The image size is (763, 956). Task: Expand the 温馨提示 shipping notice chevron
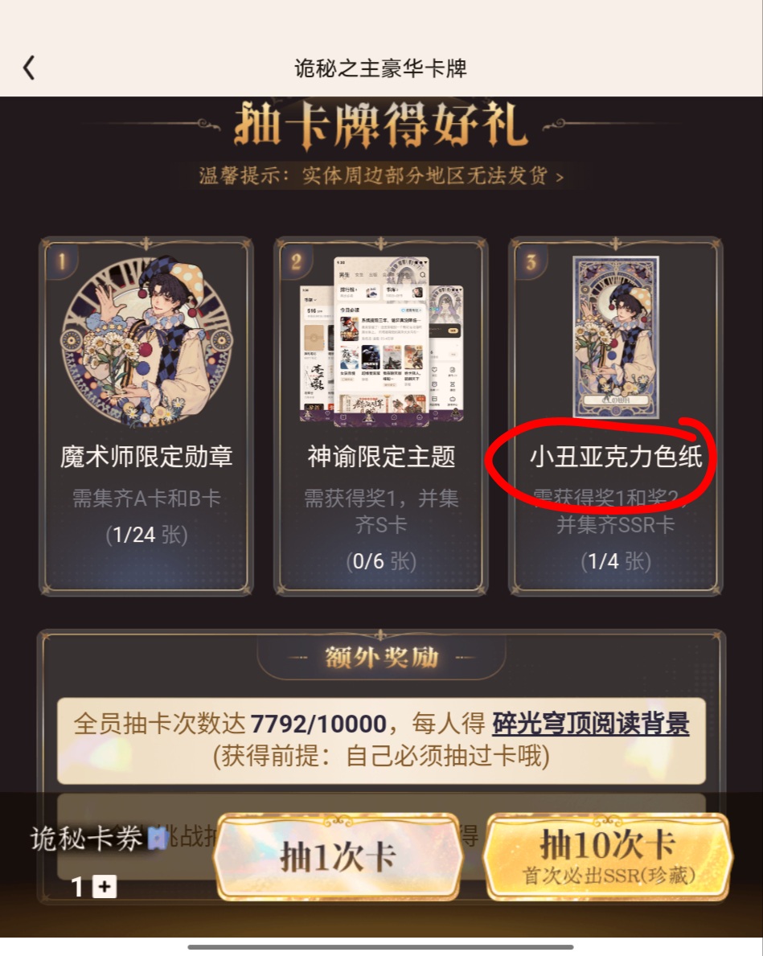(x=560, y=177)
